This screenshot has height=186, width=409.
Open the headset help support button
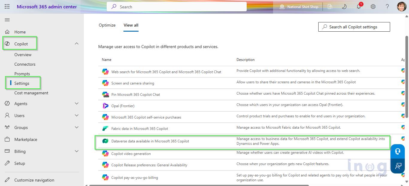tap(398, 151)
